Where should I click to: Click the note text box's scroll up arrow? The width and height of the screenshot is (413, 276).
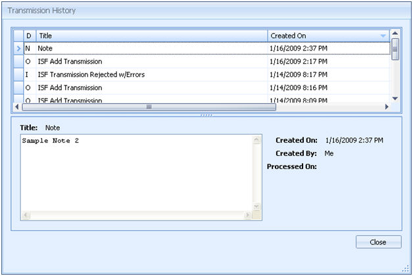tap(257, 140)
